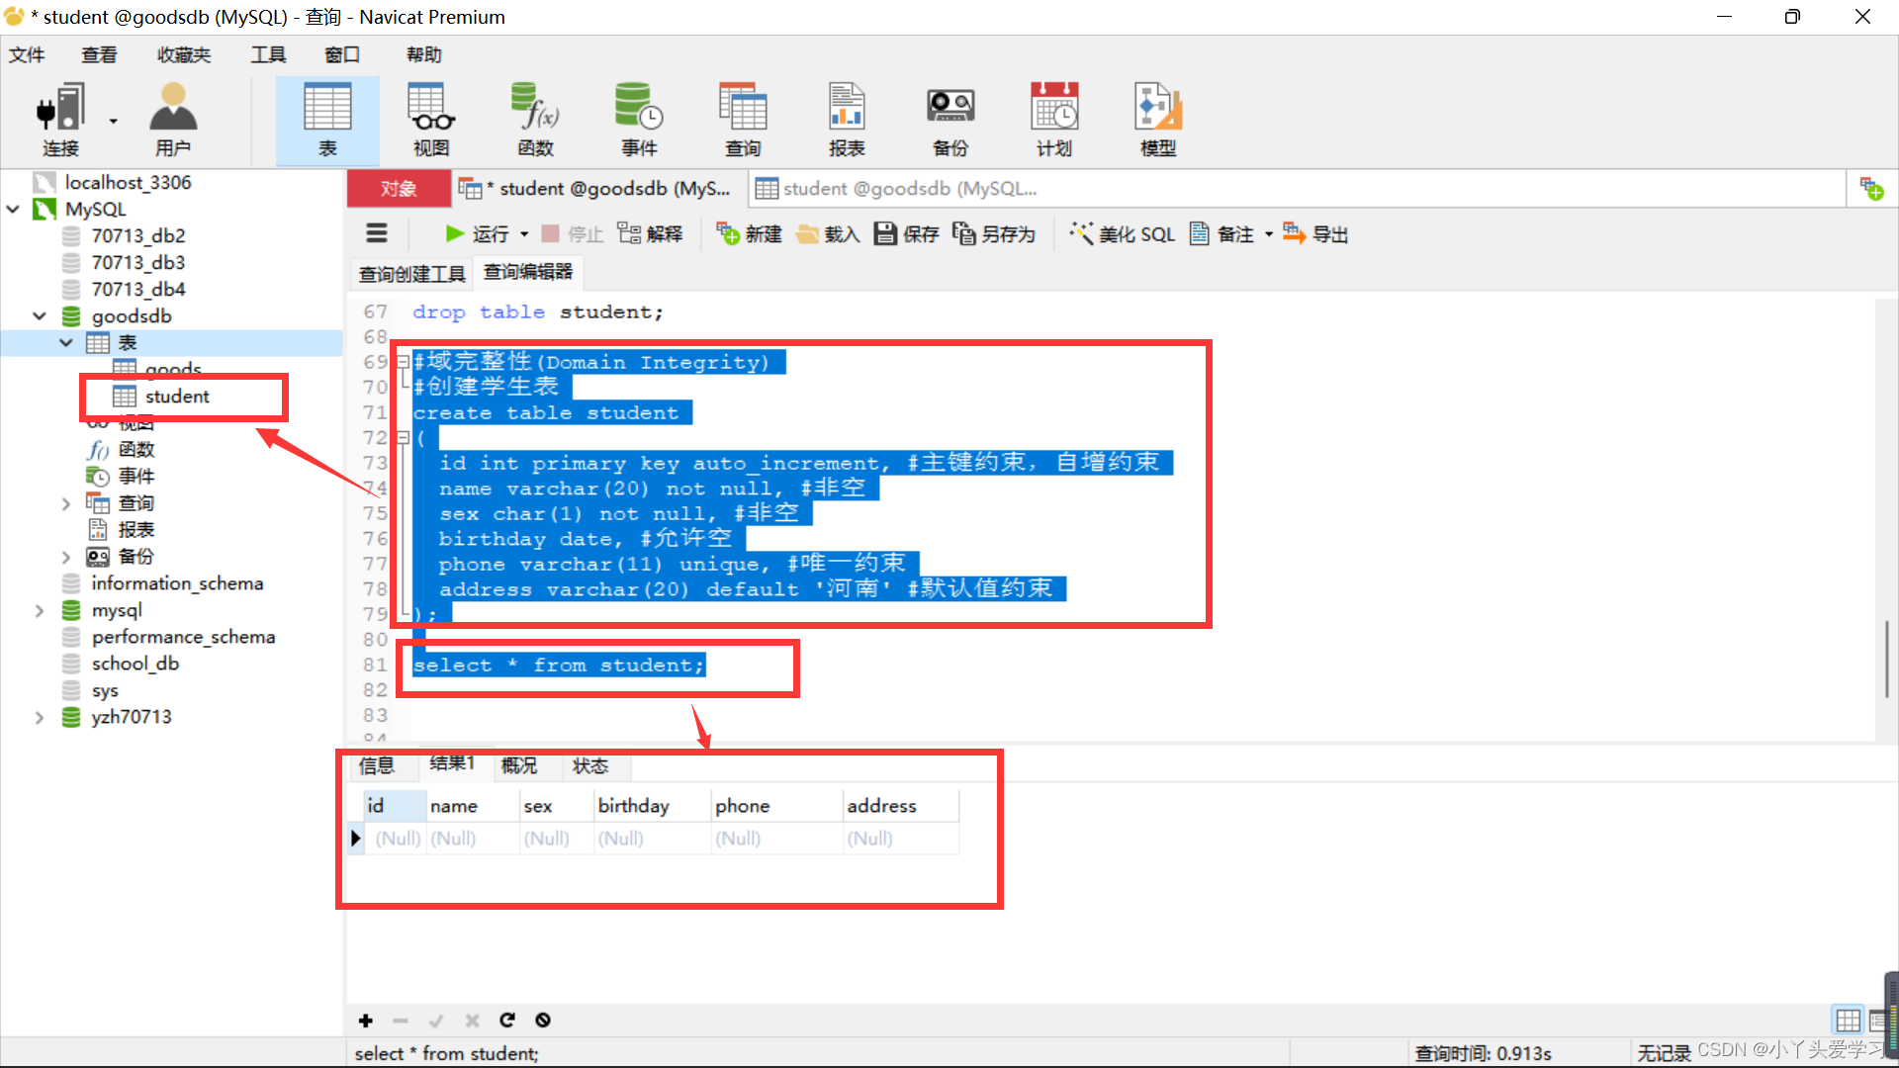Open the Schedule (计划) tool
The image size is (1899, 1068).
click(1054, 121)
